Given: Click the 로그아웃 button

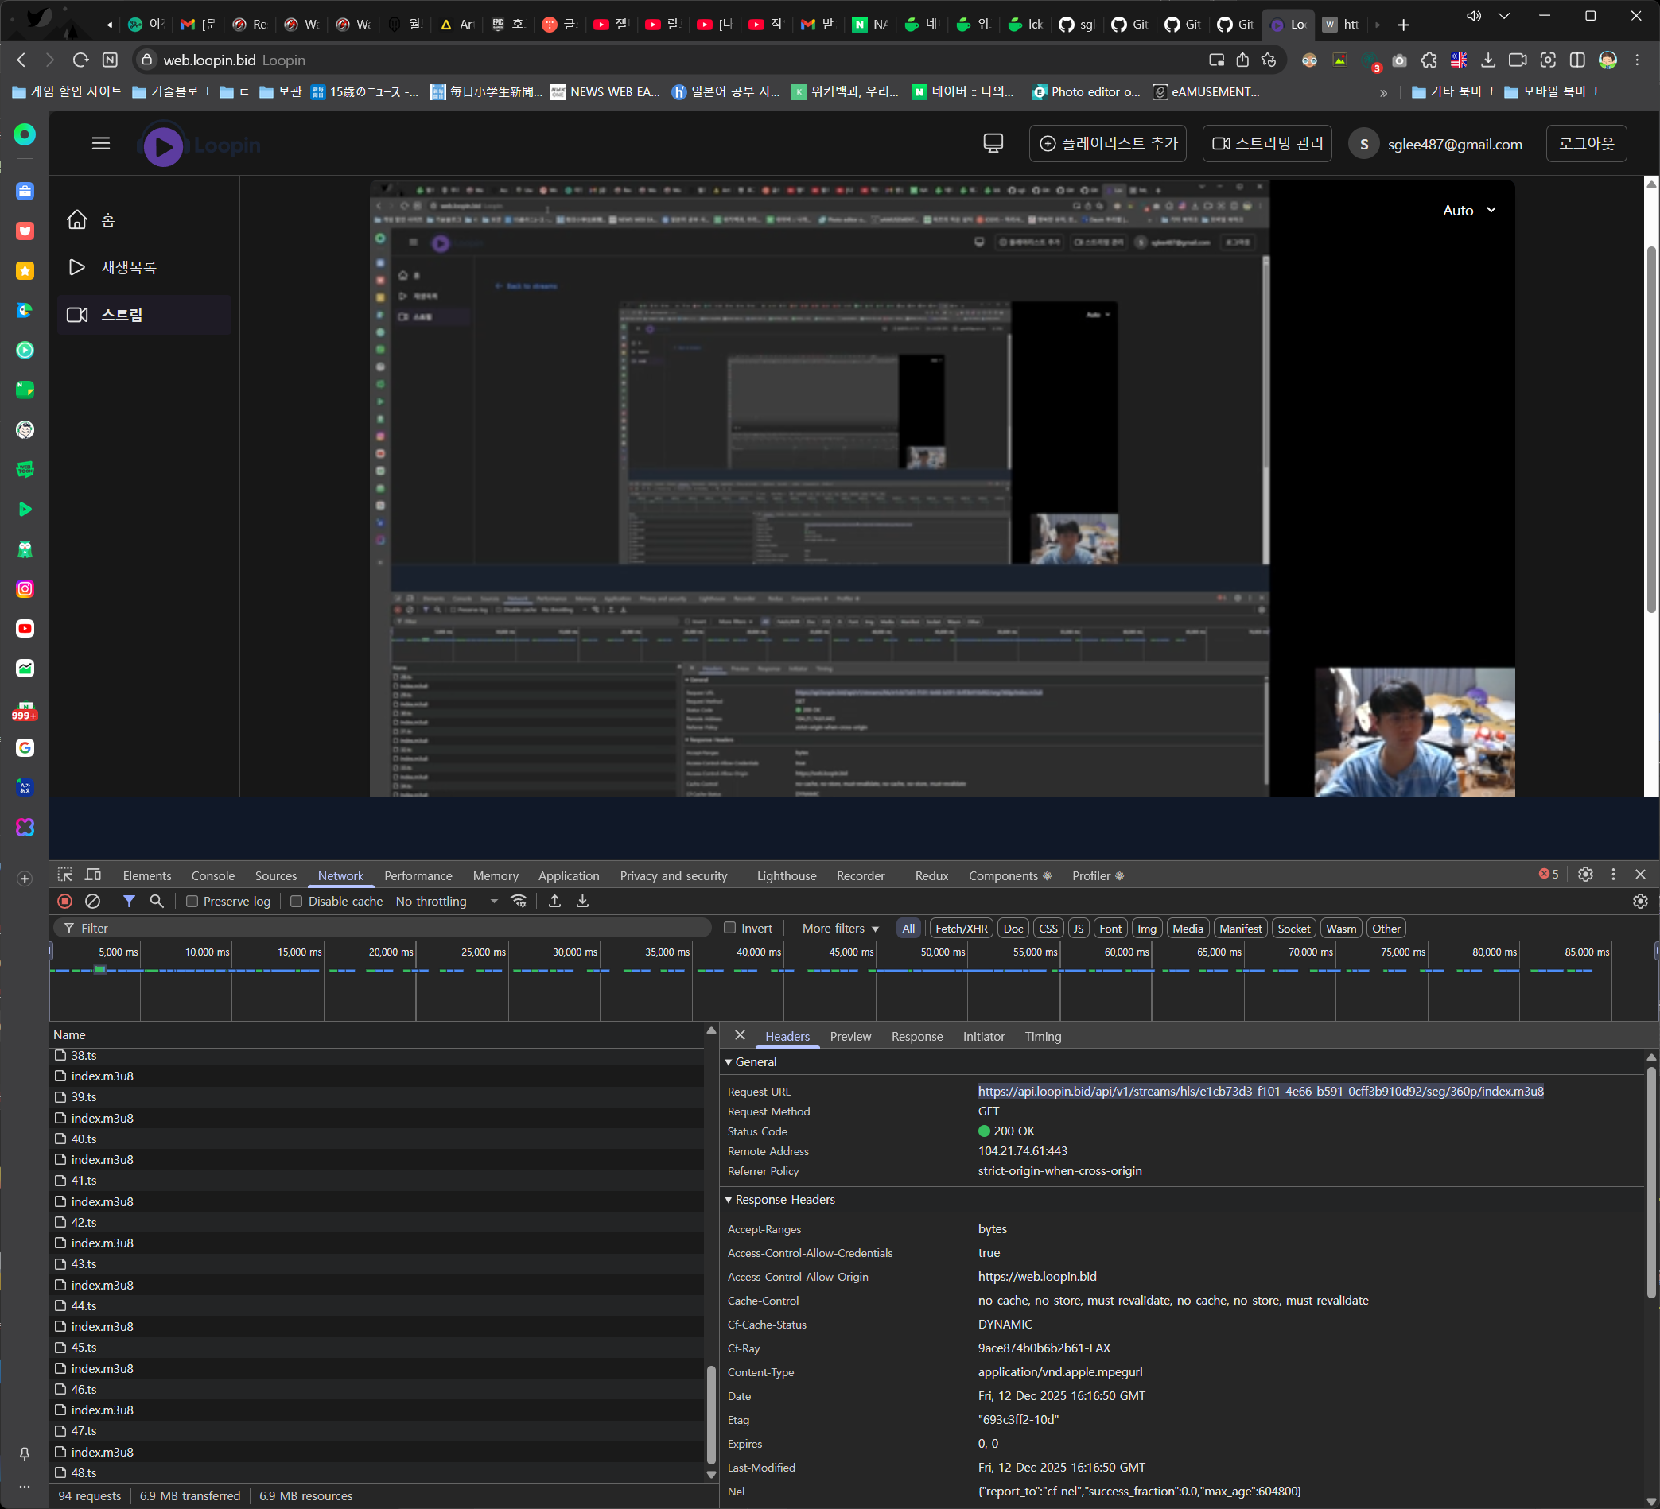Looking at the screenshot, I should click(1585, 143).
